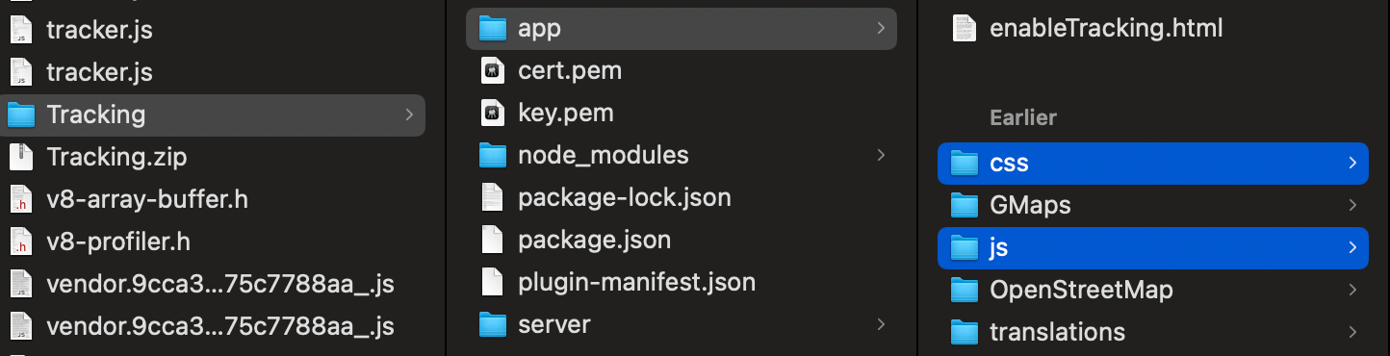Expand the app folder chevron
1390x356 pixels.
[881, 29]
